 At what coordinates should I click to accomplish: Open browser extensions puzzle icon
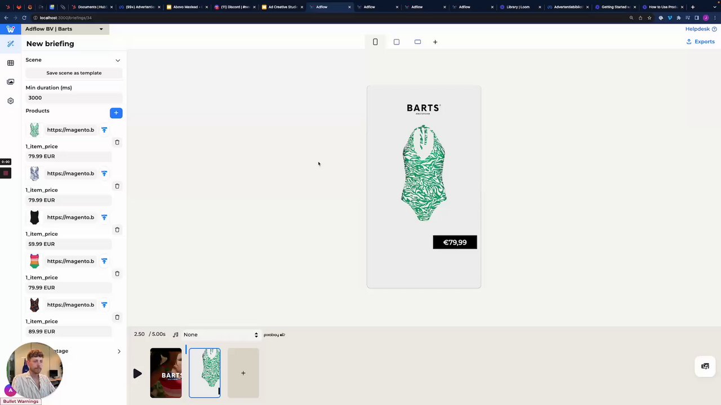pyautogui.click(x=678, y=17)
